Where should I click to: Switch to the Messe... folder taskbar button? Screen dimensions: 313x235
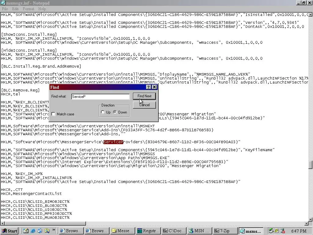(122, 231)
